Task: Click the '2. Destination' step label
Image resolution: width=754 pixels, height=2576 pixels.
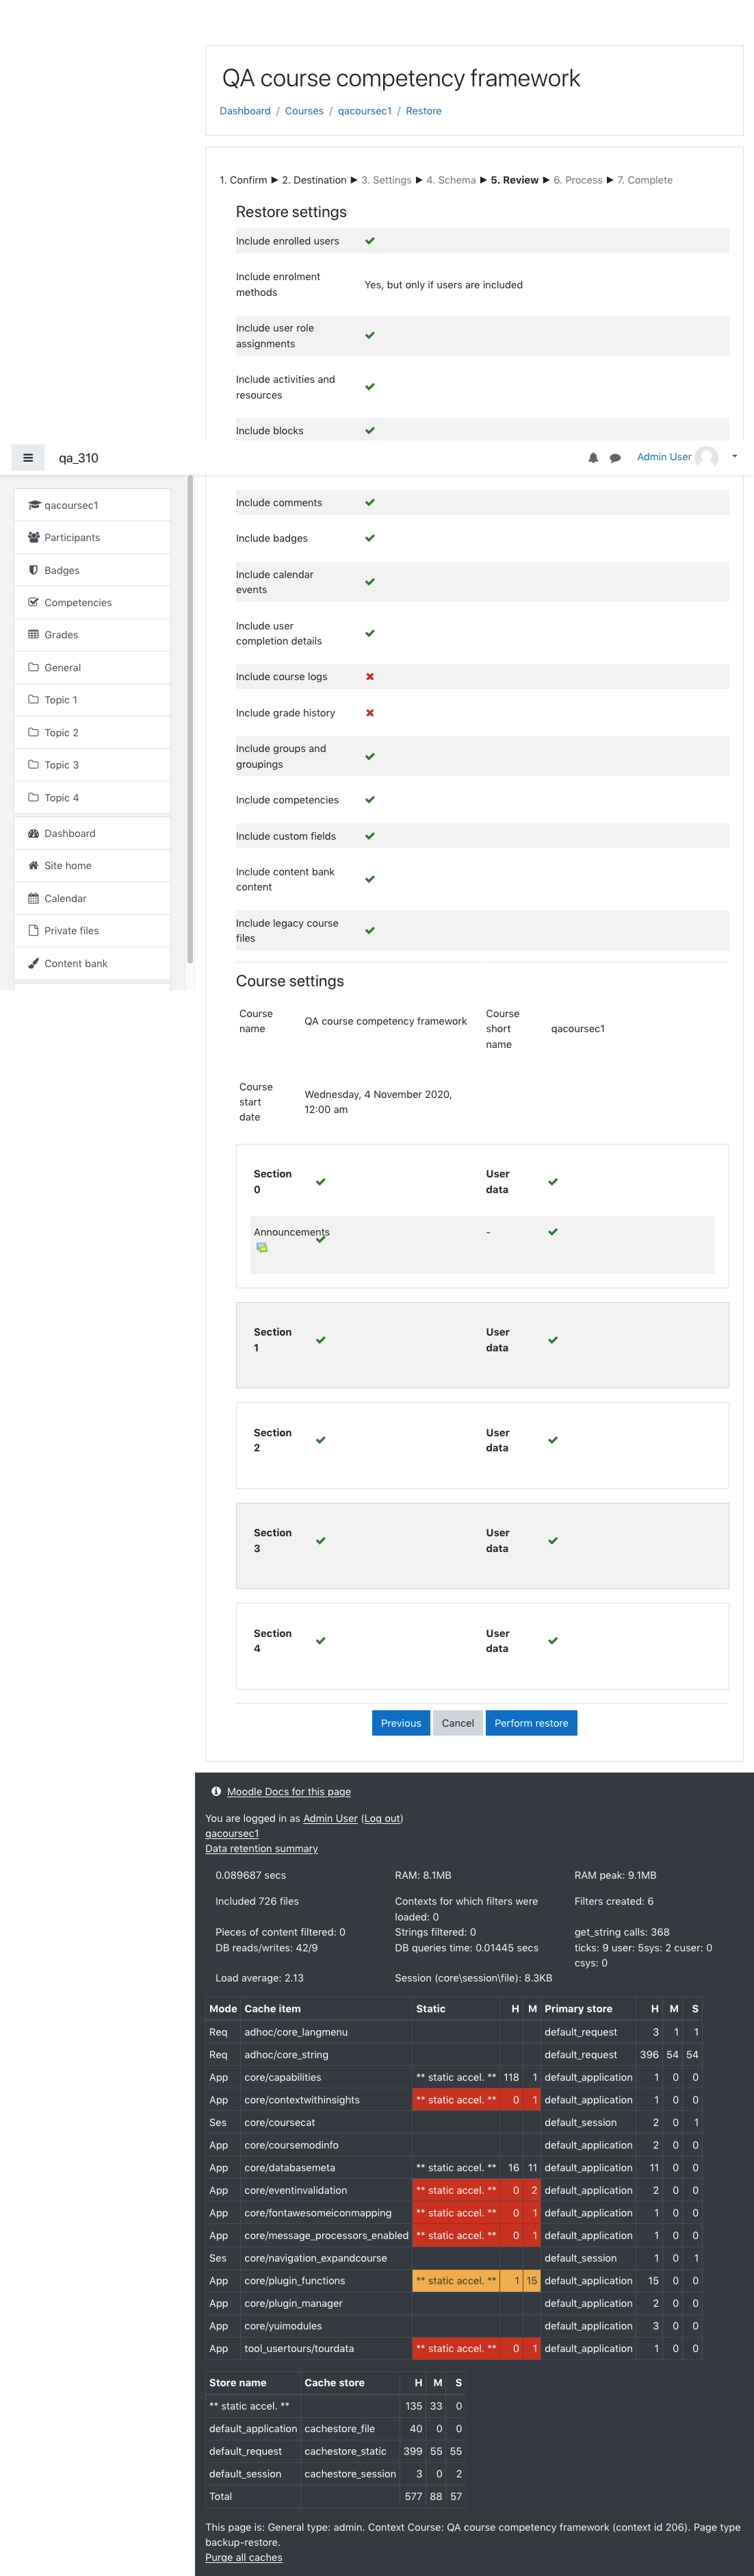Action: point(313,180)
